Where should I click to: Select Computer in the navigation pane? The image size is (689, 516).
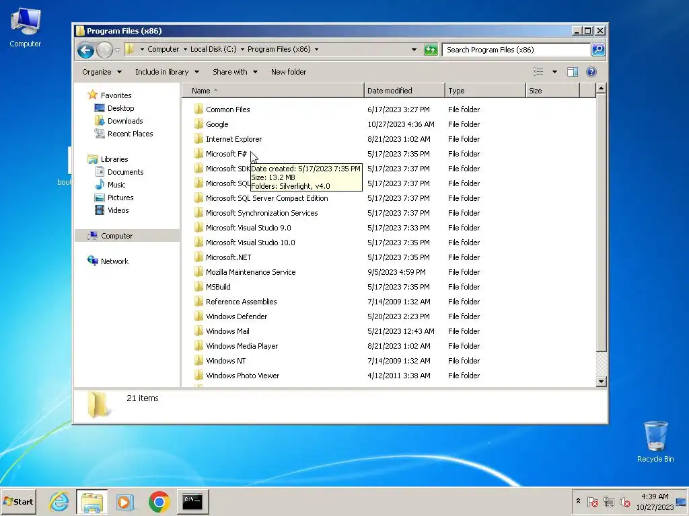pyautogui.click(x=116, y=236)
